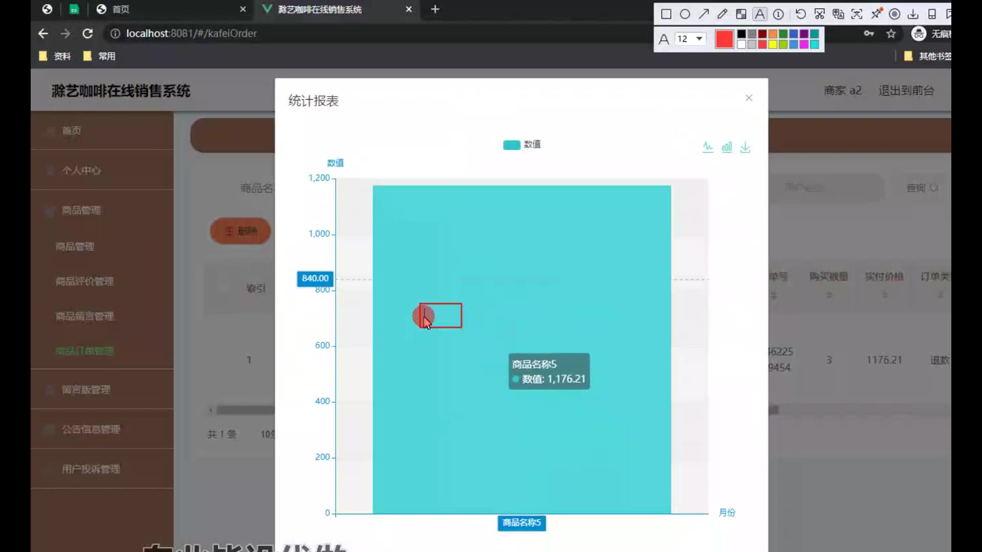The width and height of the screenshot is (982, 552).
Task: Bookmark this page with the star
Action: [x=891, y=34]
